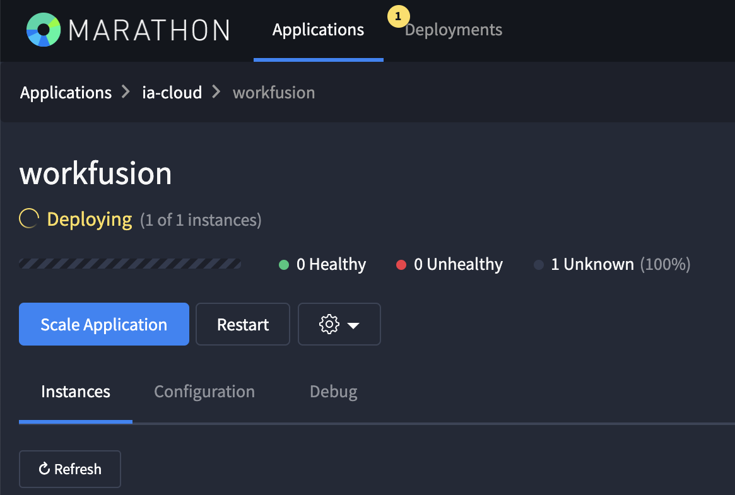Click the Scale Application button
735x495 pixels.
pyautogui.click(x=104, y=324)
